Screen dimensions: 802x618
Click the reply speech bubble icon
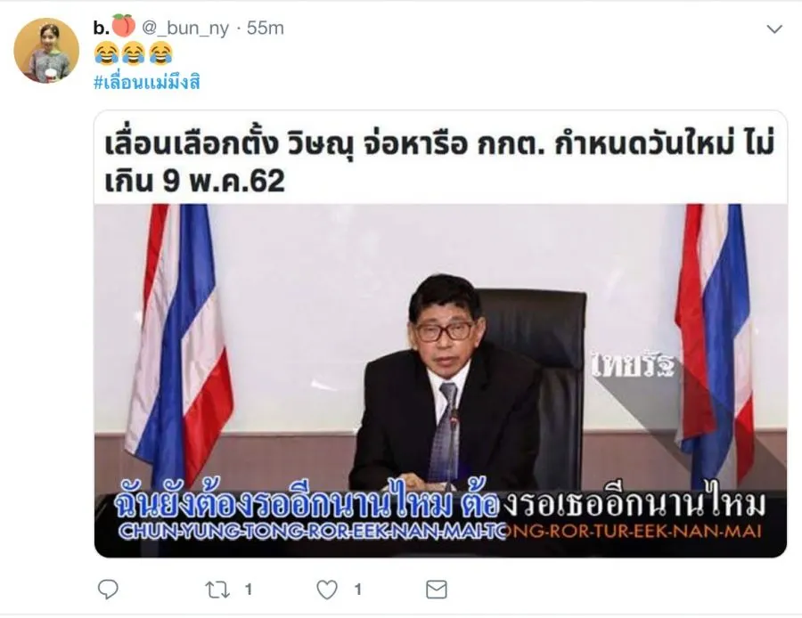point(108,590)
